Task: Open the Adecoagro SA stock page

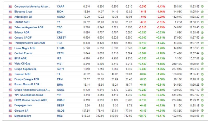Action: point(24,17)
